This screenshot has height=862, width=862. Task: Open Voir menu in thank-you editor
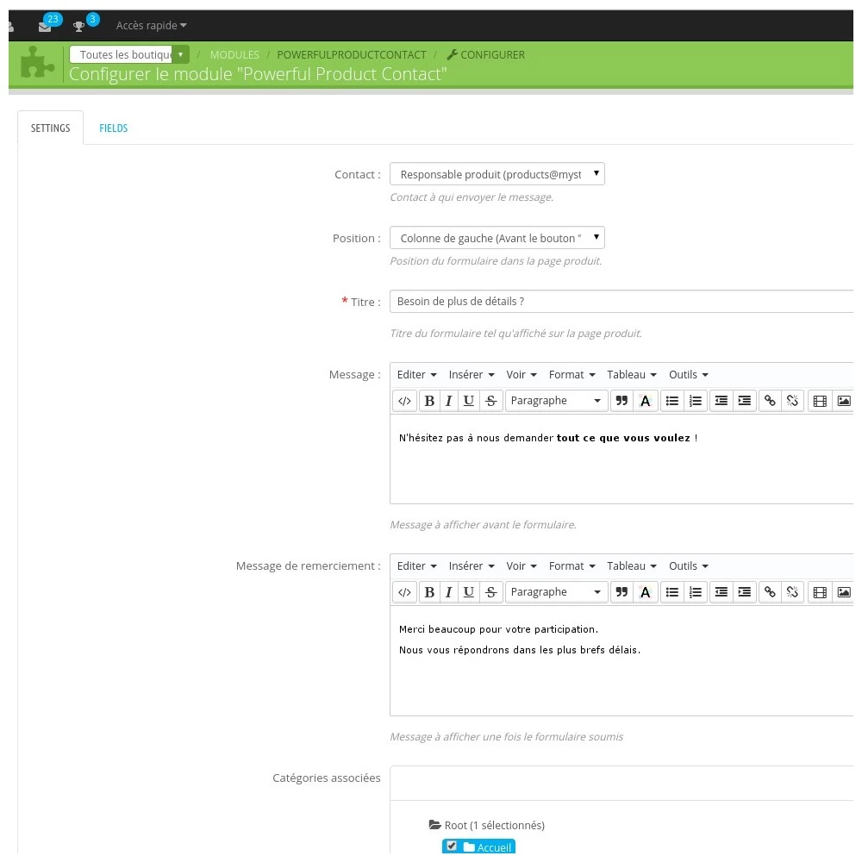tap(522, 565)
